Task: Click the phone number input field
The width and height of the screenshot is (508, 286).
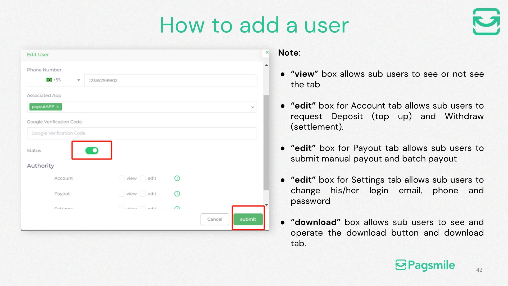Action: click(171, 80)
